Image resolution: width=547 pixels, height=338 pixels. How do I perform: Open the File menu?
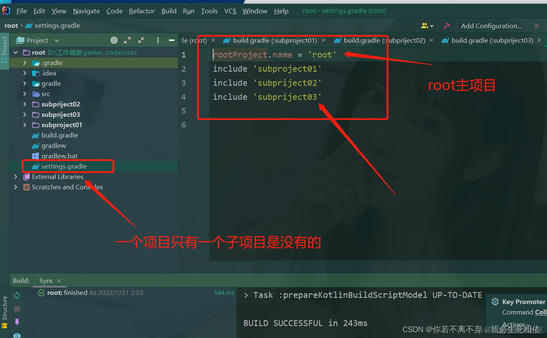(22, 11)
